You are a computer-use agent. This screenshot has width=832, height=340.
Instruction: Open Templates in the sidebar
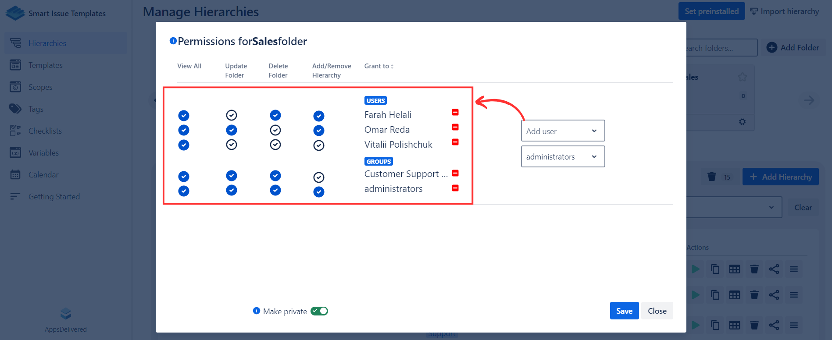[46, 65]
